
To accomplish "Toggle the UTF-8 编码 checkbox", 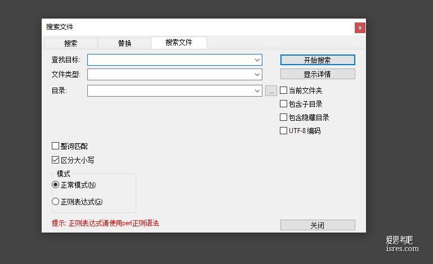I will [283, 130].
